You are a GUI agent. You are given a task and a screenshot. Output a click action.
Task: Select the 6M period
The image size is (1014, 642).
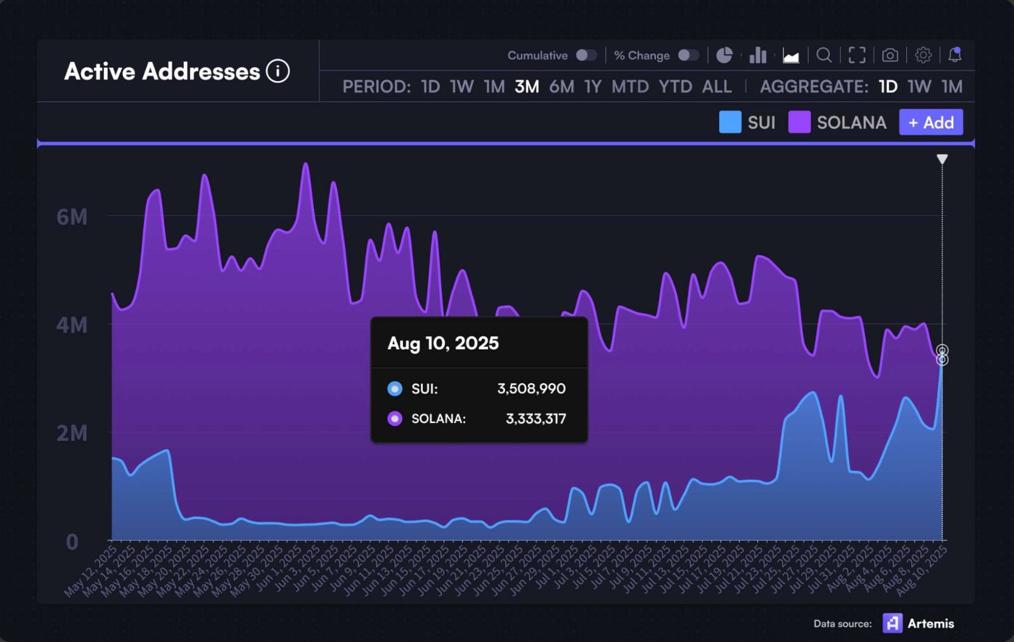562,87
